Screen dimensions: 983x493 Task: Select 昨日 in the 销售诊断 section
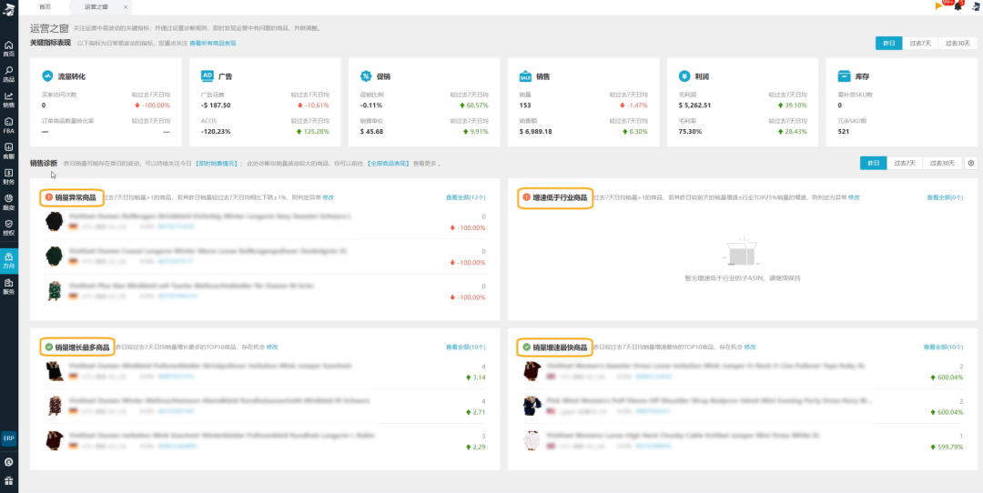[873, 163]
